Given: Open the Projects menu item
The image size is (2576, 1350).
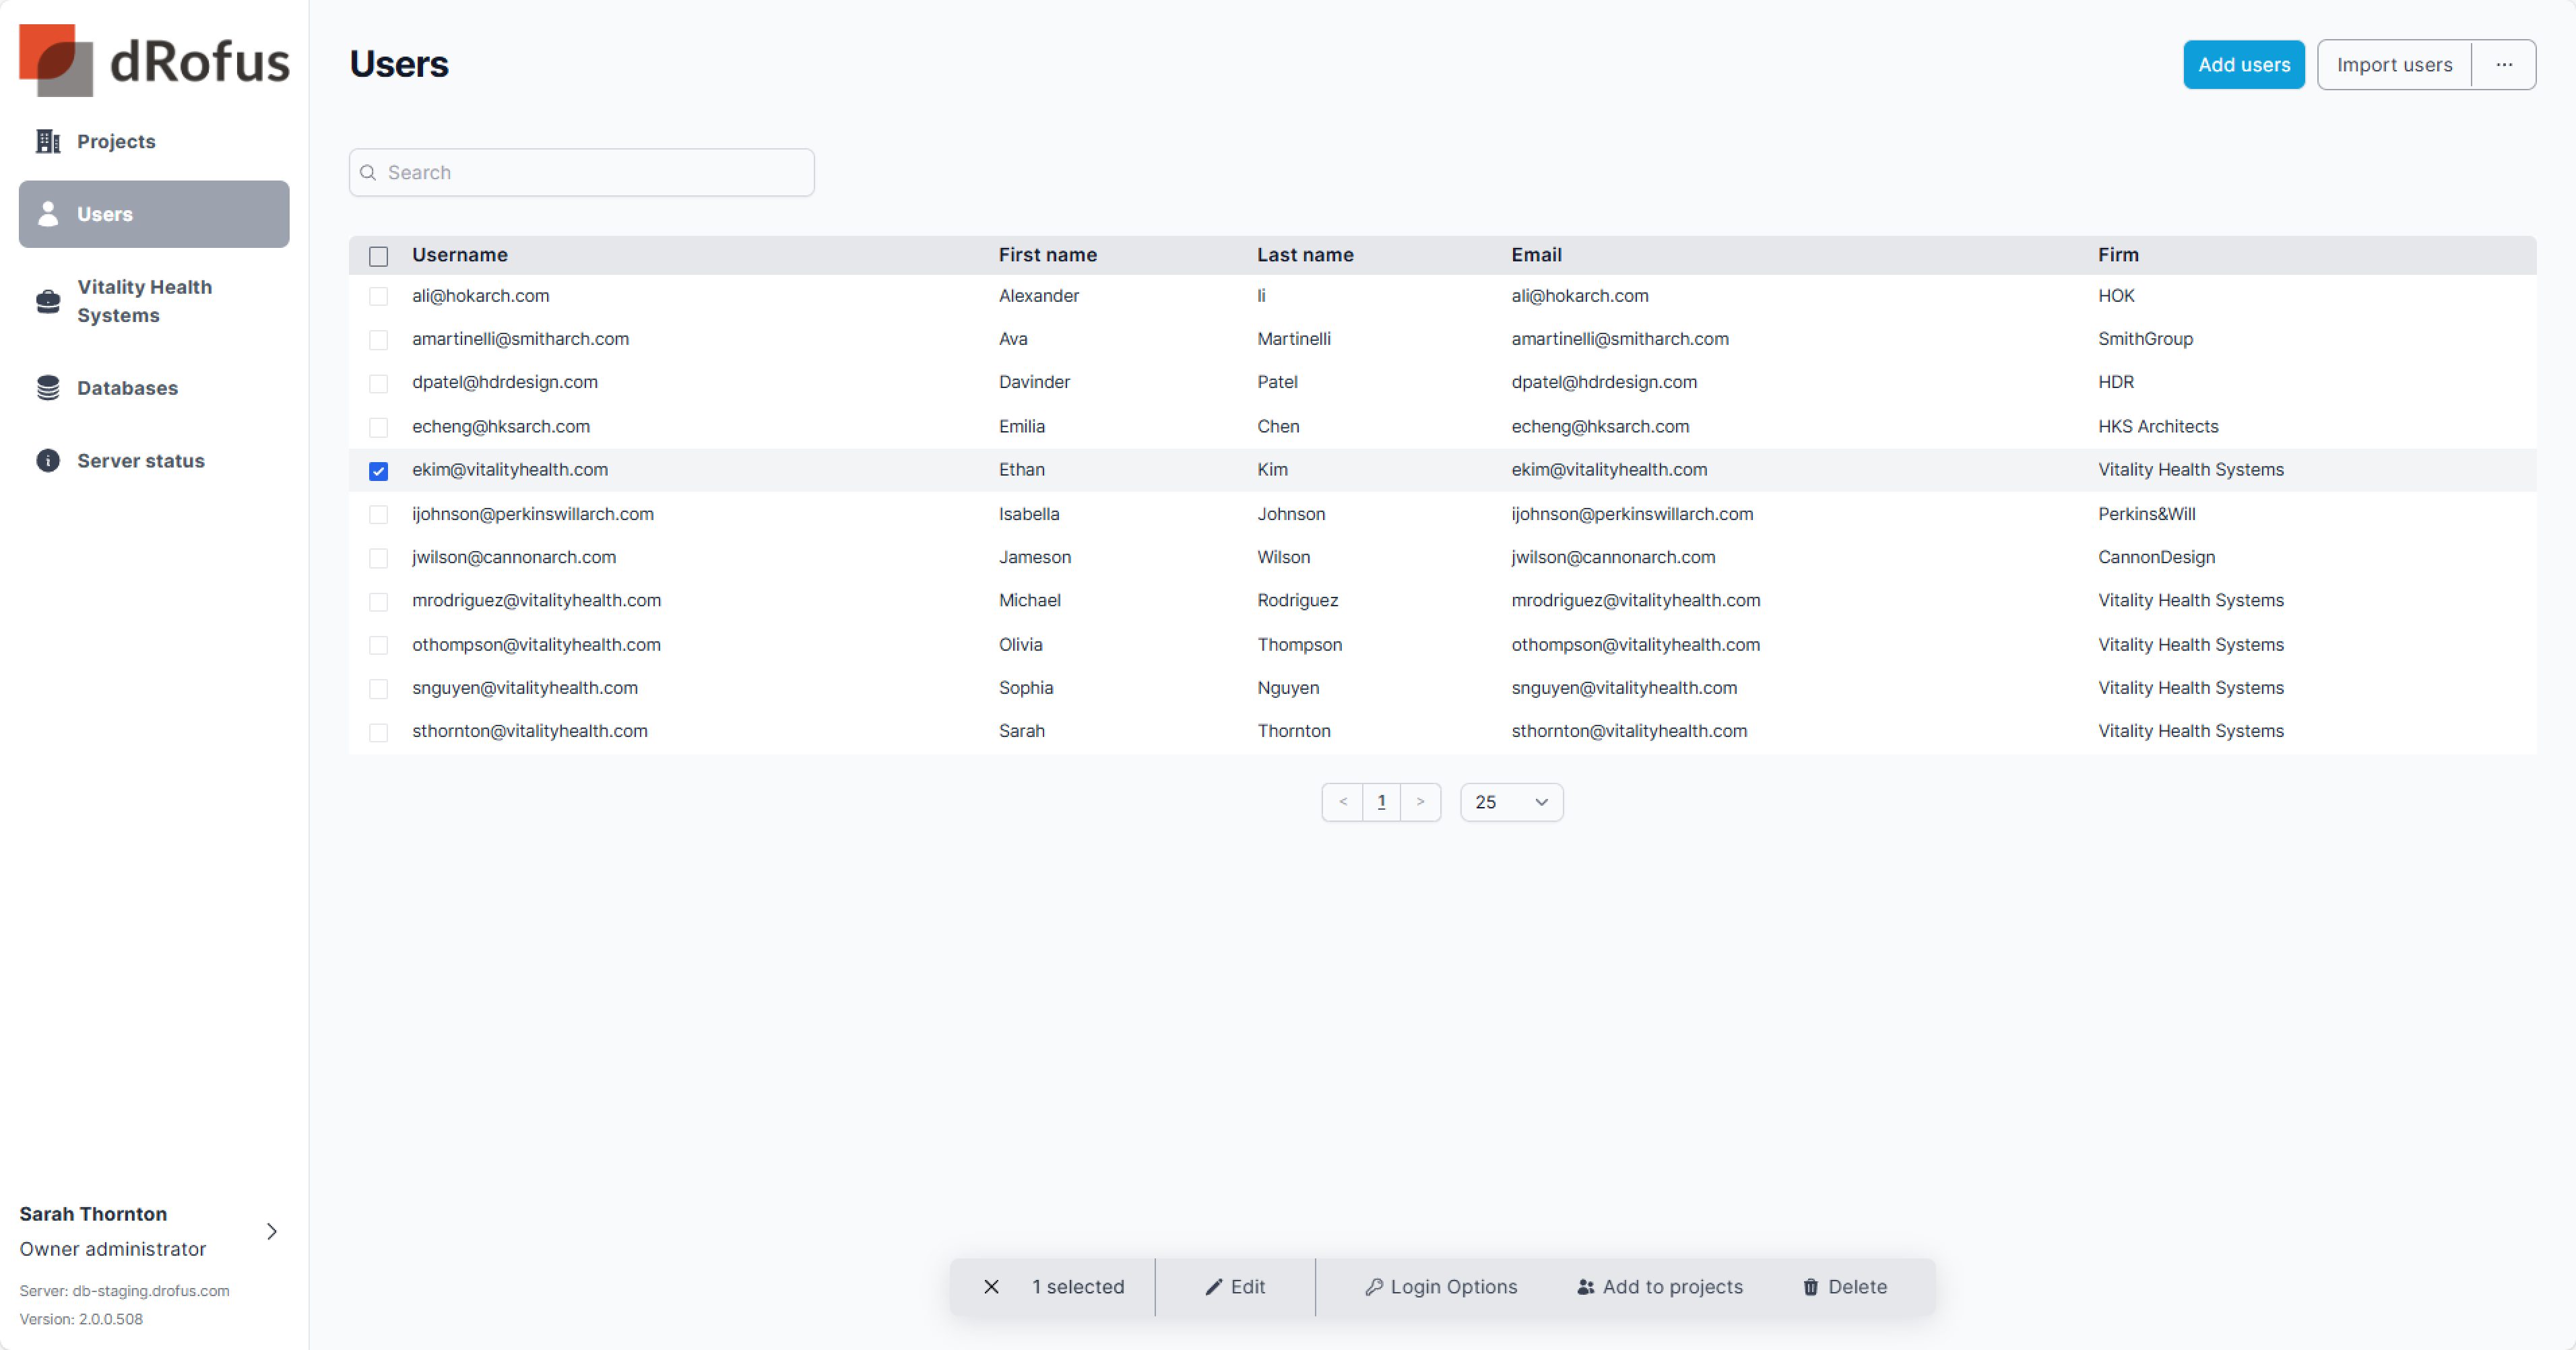Looking at the screenshot, I should pyautogui.click(x=154, y=142).
